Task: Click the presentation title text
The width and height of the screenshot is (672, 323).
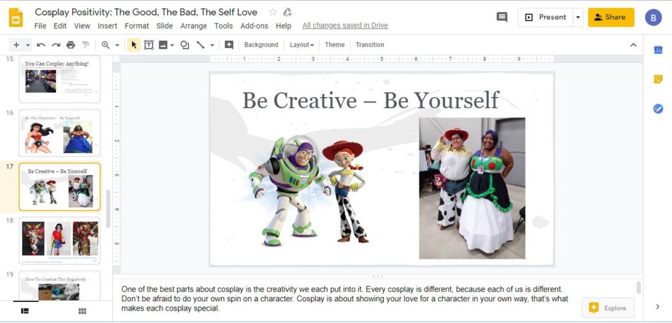Action: 146,12
